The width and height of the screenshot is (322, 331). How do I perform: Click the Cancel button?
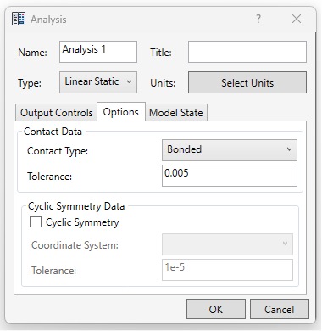[x=280, y=309]
